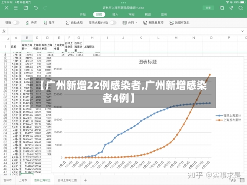Select the row 30 header number

click(x=5, y=121)
